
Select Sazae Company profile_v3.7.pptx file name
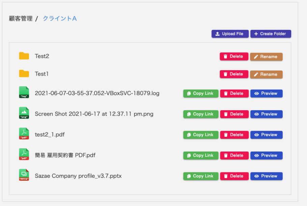click(x=78, y=176)
